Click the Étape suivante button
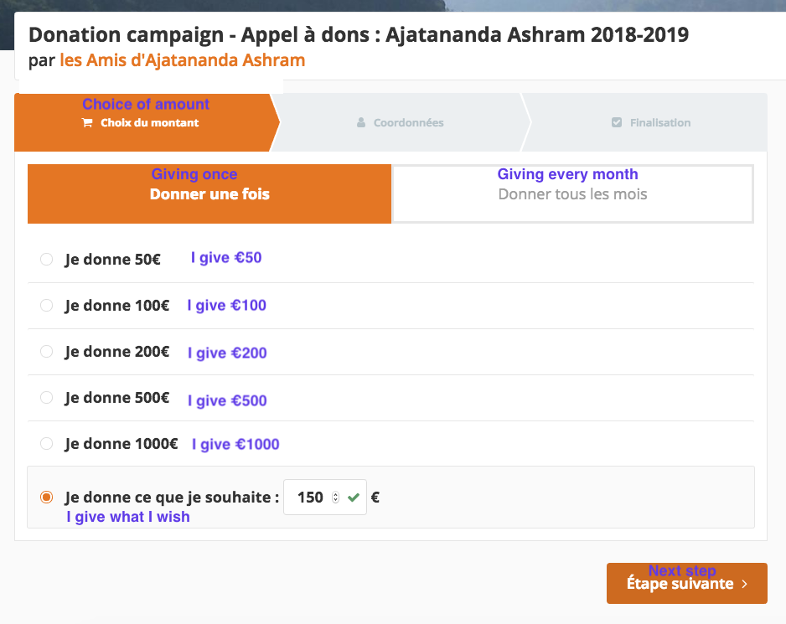This screenshot has width=786, height=624. 687,583
